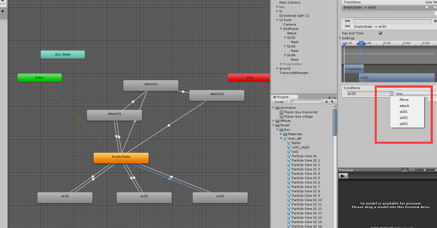Click the gear icon at far left edge
Image resolution: width=437 pixels, height=228 pixels.
(x=2, y=11)
